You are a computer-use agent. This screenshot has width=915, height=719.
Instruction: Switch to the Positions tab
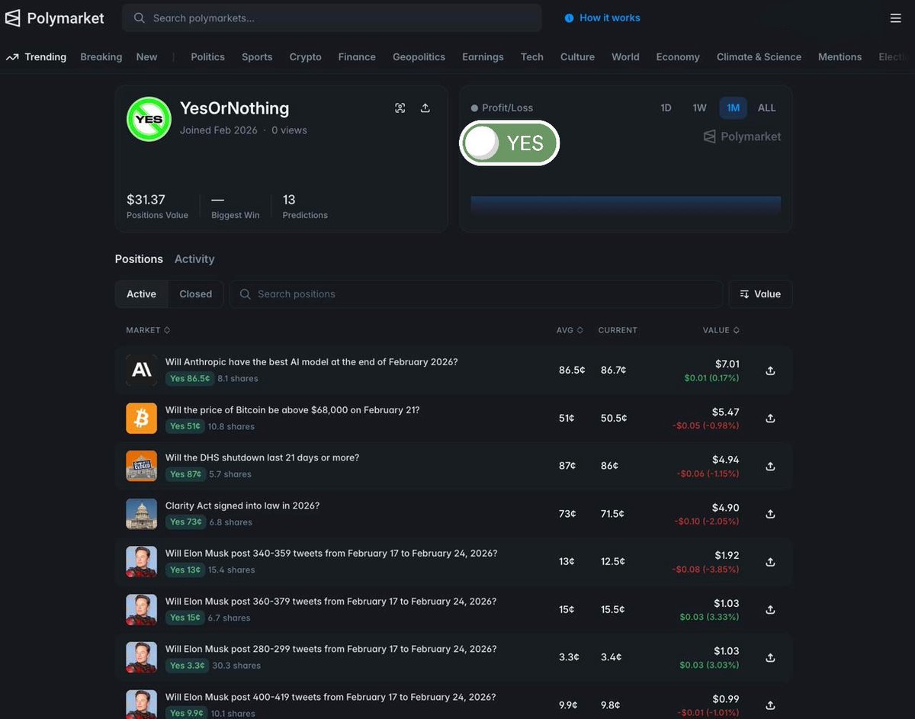pyautogui.click(x=139, y=259)
